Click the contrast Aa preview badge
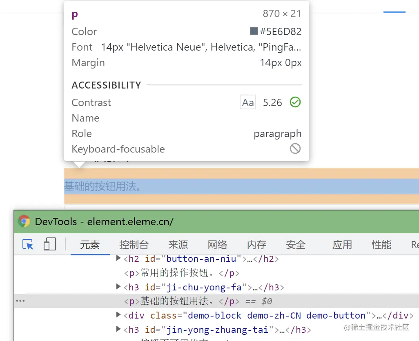This screenshot has height=341, width=419. (x=248, y=102)
